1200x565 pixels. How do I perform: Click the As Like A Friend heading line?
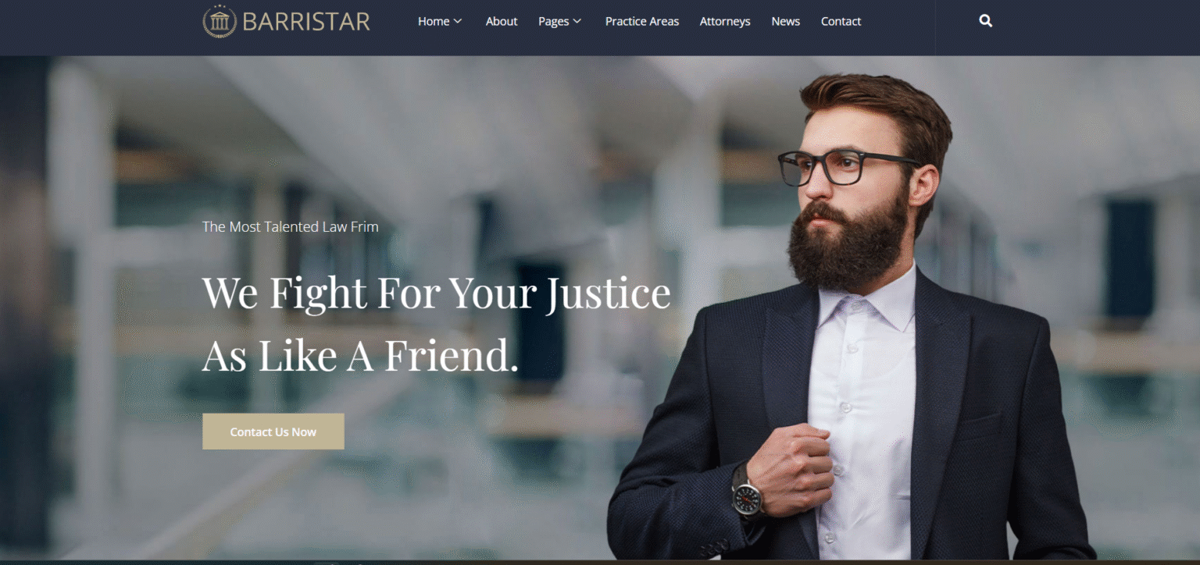[360, 356]
